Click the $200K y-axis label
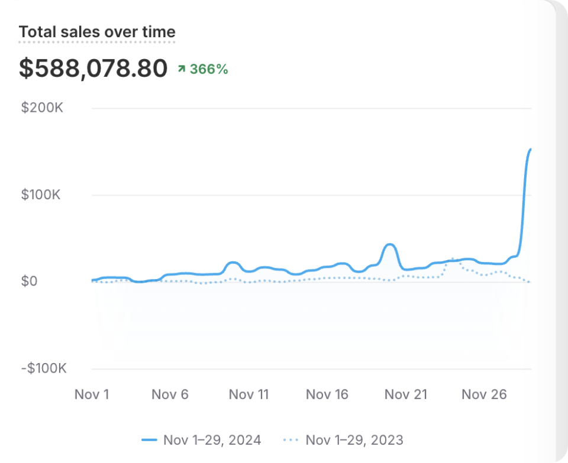 (x=42, y=108)
